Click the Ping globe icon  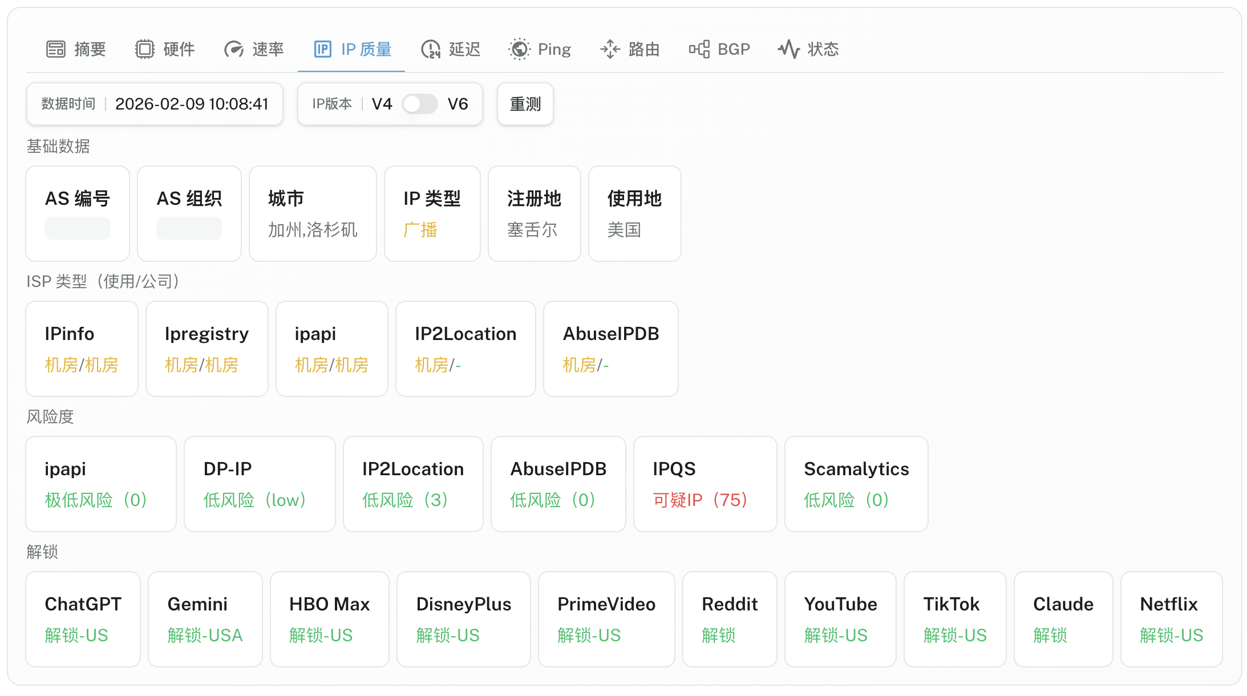coord(519,49)
